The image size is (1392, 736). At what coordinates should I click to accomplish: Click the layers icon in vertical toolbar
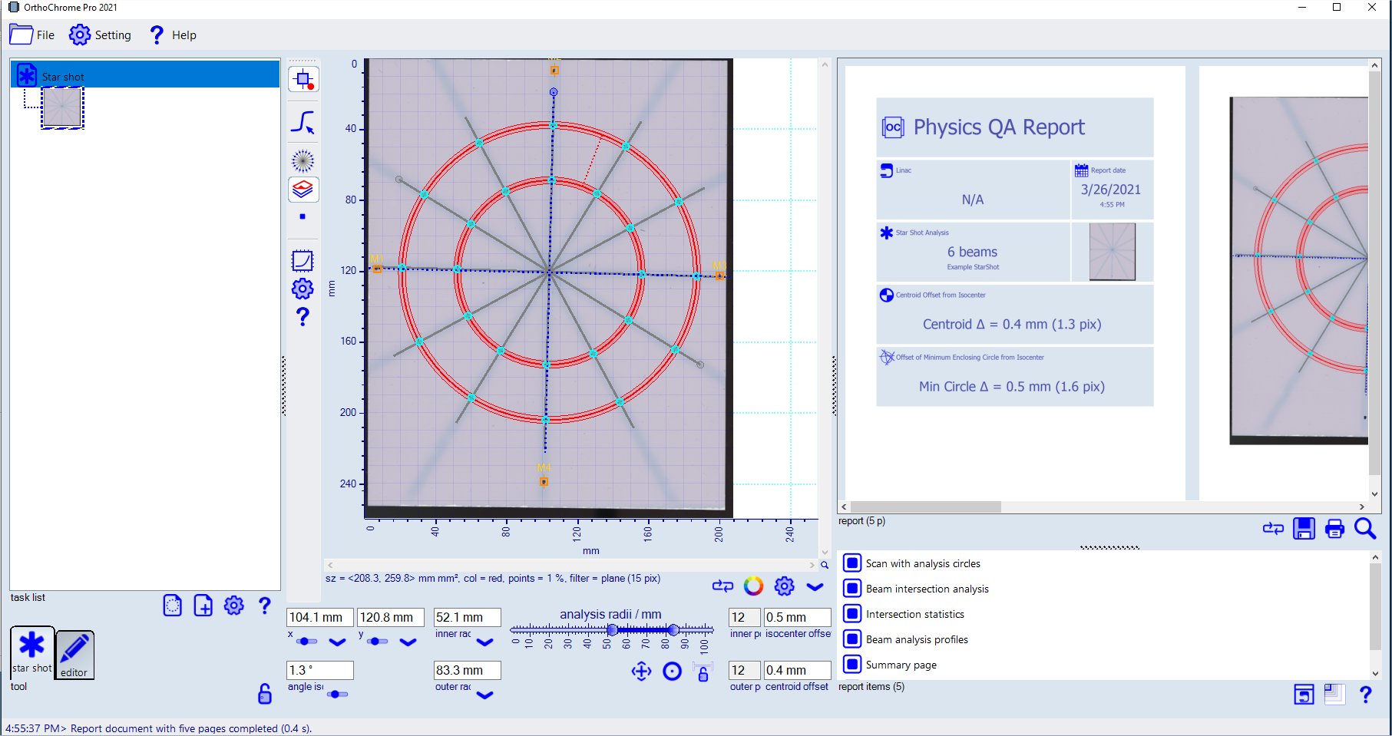tap(303, 189)
